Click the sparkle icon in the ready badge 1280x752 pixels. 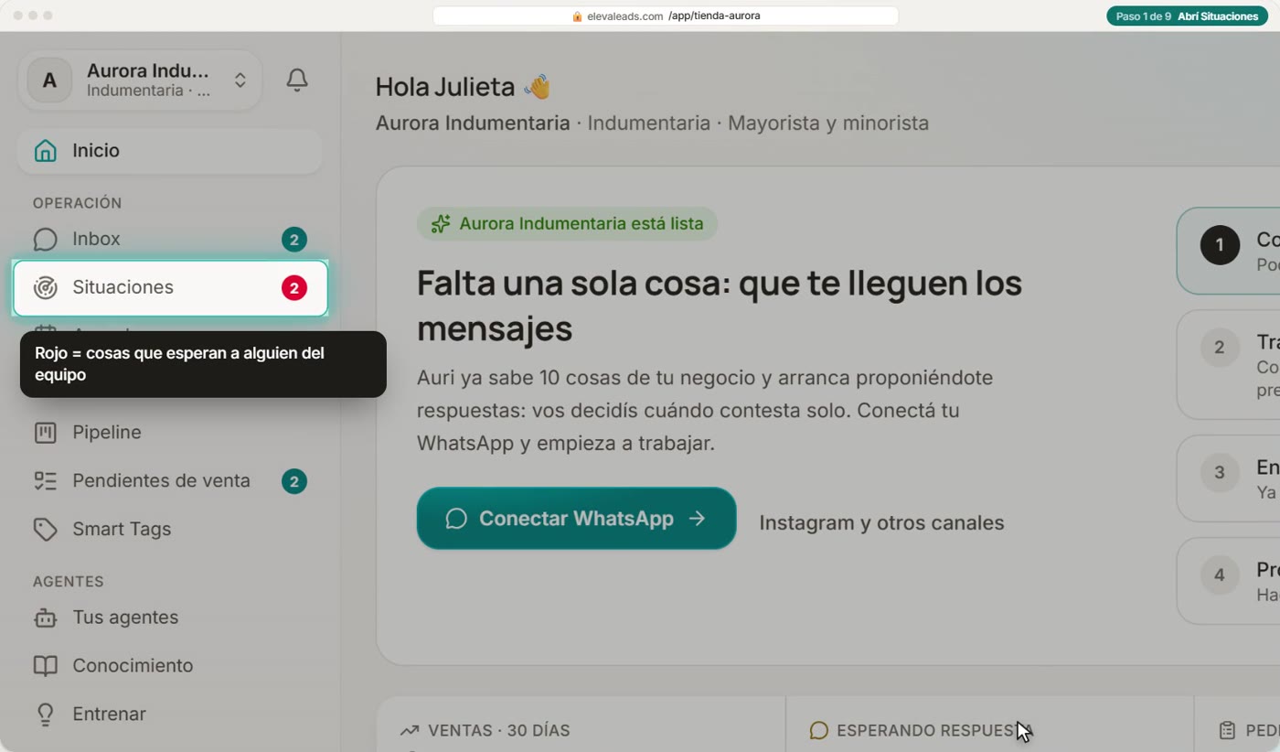click(441, 224)
